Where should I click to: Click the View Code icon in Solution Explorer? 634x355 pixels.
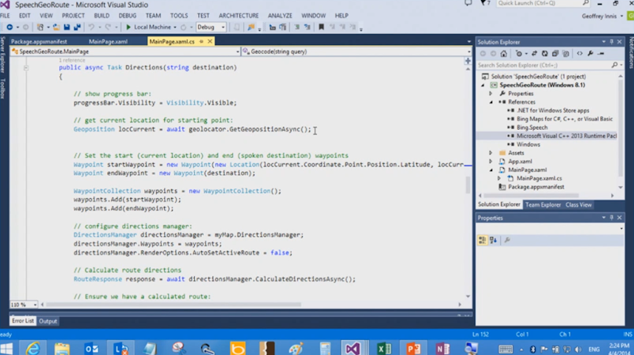pos(579,53)
